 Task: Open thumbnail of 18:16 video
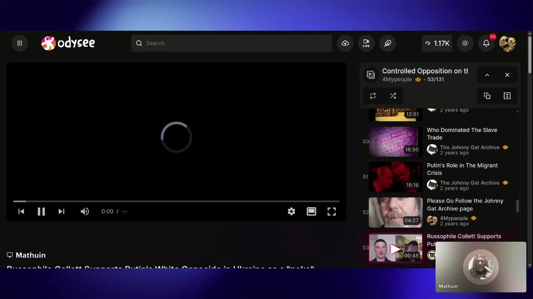pyautogui.click(x=396, y=177)
